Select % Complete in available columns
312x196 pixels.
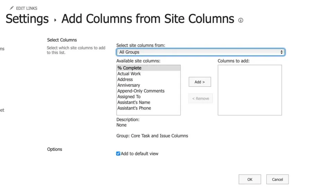[129, 68]
